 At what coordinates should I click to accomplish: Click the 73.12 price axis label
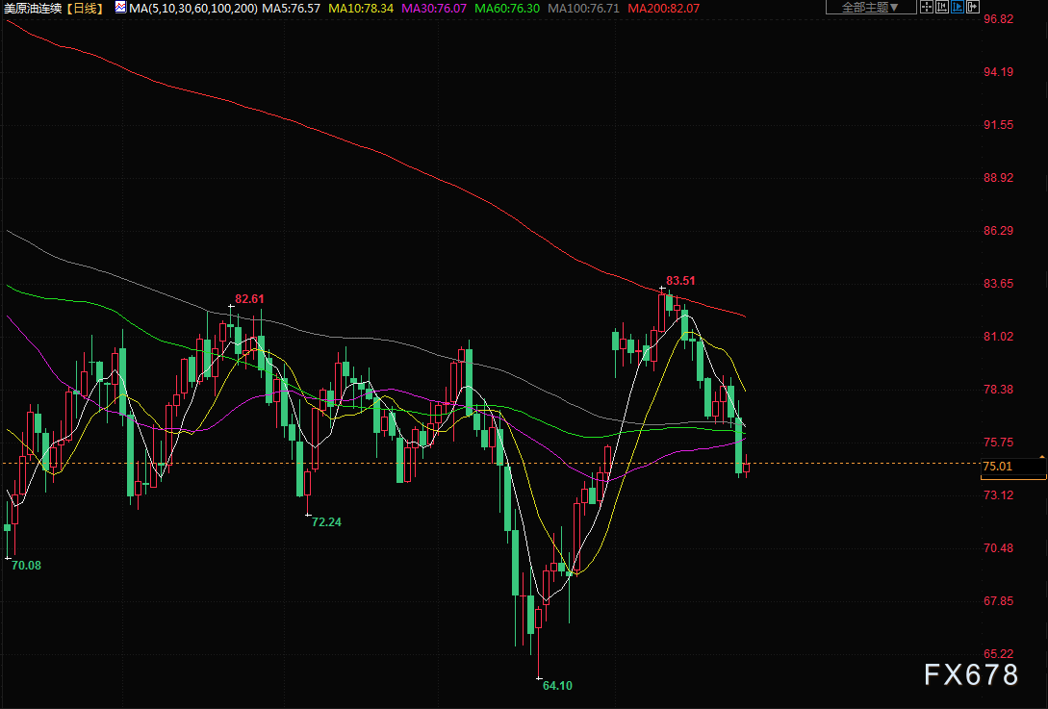(x=999, y=495)
